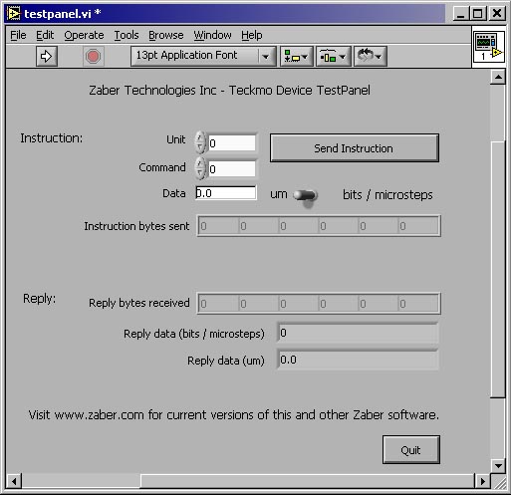The image size is (511, 495).
Task: Click the horizontal scrollbar thumb
Action: pos(308,481)
